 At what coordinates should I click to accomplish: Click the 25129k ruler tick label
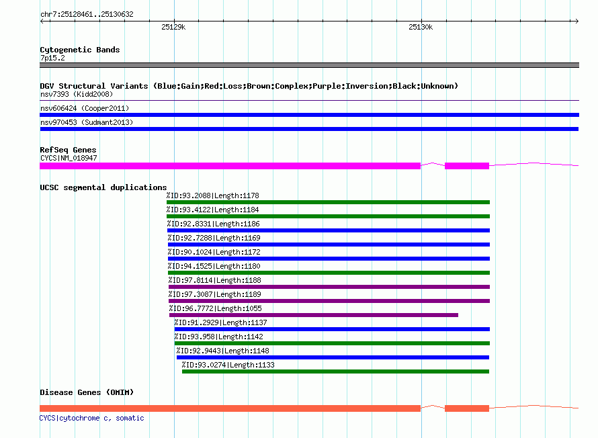coord(173,27)
